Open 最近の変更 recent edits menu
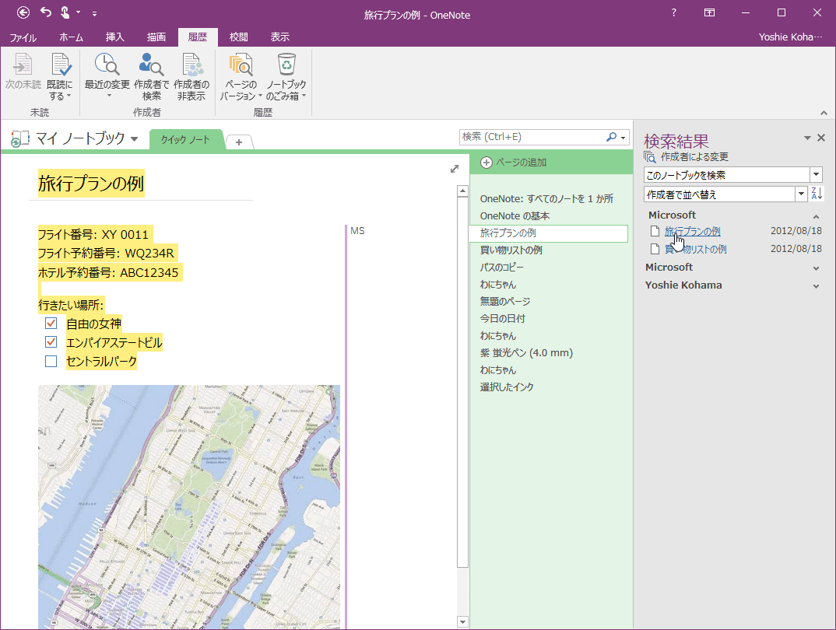The image size is (836, 630). point(107,75)
